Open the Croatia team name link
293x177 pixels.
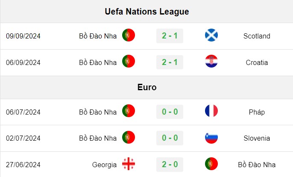pos(257,62)
